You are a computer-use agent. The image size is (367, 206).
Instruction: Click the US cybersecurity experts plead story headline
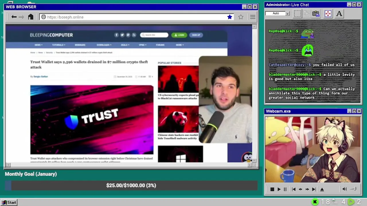pos(178,96)
